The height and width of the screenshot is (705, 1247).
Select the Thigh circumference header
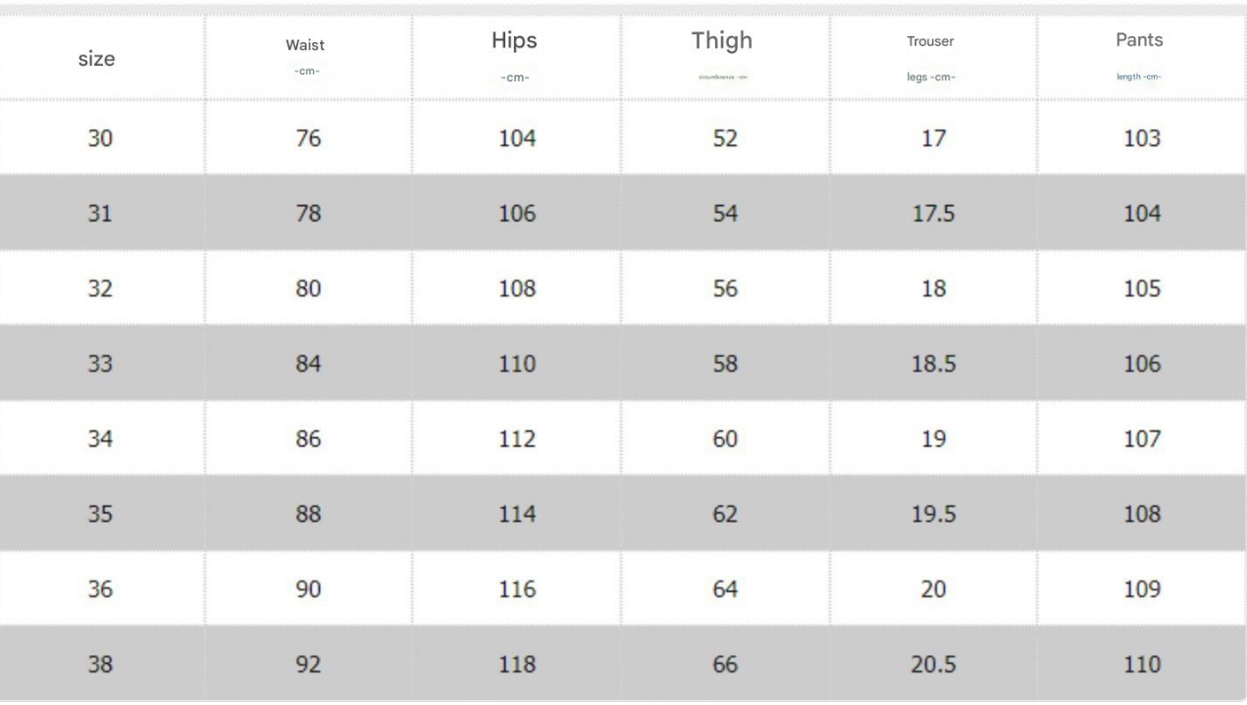[x=721, y=56]
